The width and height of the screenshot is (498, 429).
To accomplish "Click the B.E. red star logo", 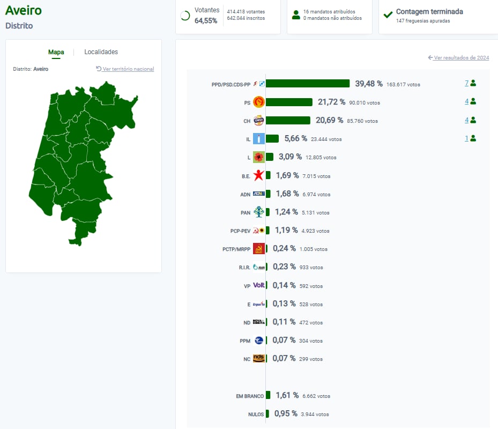I will tap(259, 175).
